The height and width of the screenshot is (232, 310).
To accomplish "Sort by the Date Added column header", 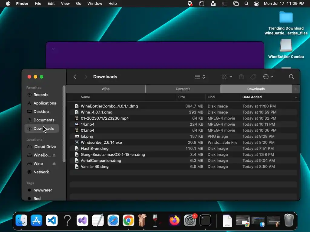I will click(x=252, y=97).
